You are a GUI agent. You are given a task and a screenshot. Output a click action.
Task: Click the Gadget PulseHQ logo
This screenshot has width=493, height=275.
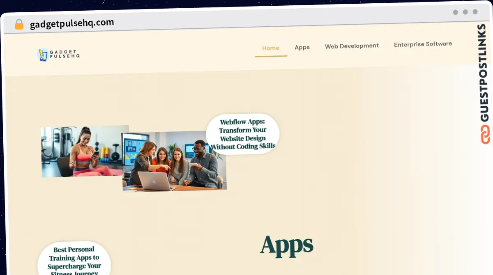pos(58,55)
